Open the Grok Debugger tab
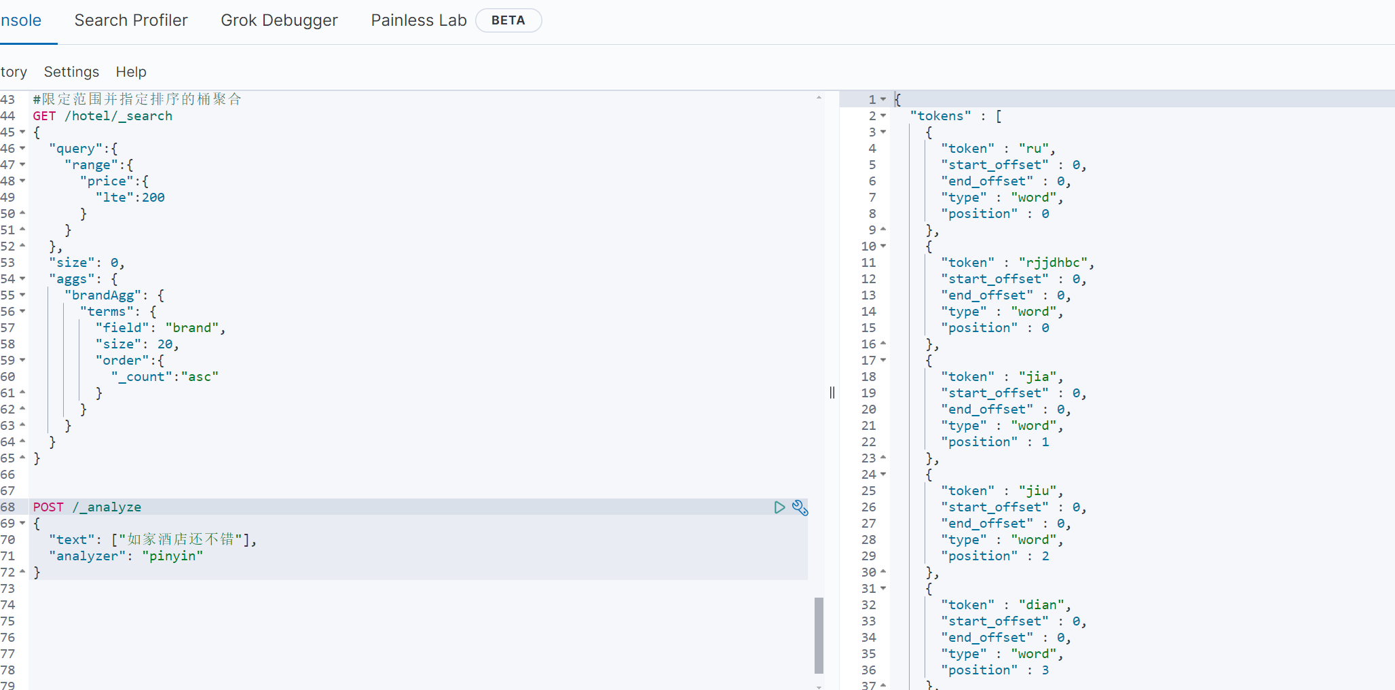Viewport: 1395px width, 690px height. [x=279, y=20]
